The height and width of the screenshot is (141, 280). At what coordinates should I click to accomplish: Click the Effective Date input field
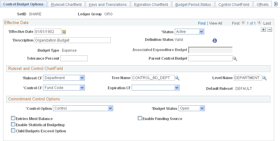click(48, 32)
